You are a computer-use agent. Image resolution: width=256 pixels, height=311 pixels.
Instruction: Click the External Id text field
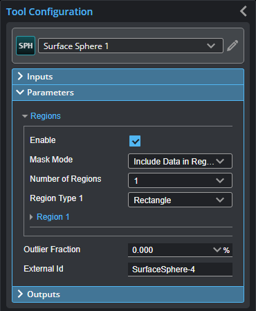click(180, 270)
